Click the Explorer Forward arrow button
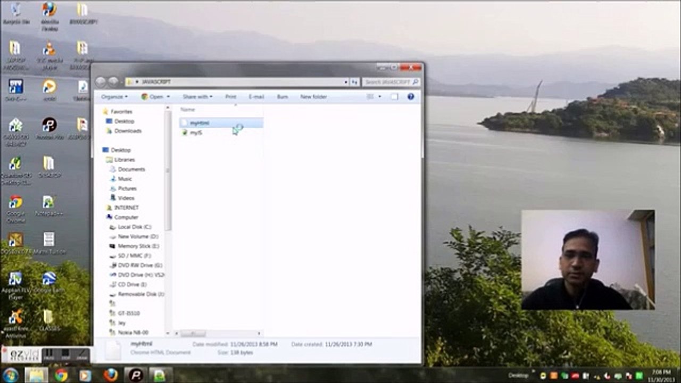Screen dimensions: 681x383 (x=113, y=82)
